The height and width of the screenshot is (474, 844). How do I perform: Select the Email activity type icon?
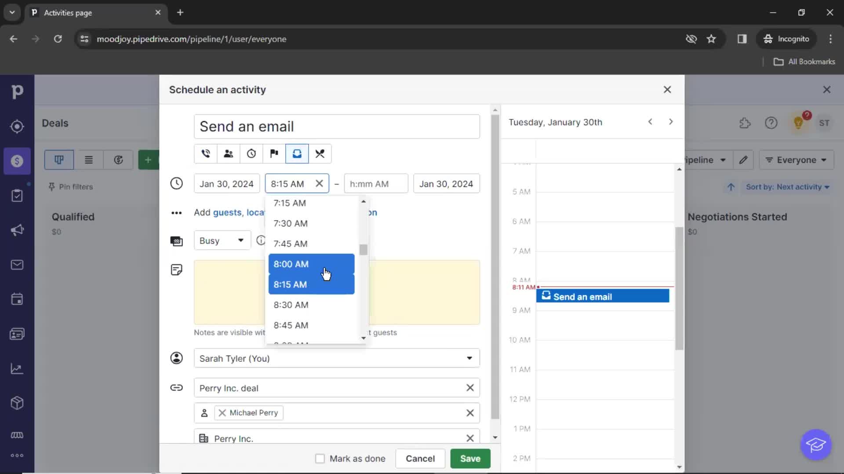point(297,154)
